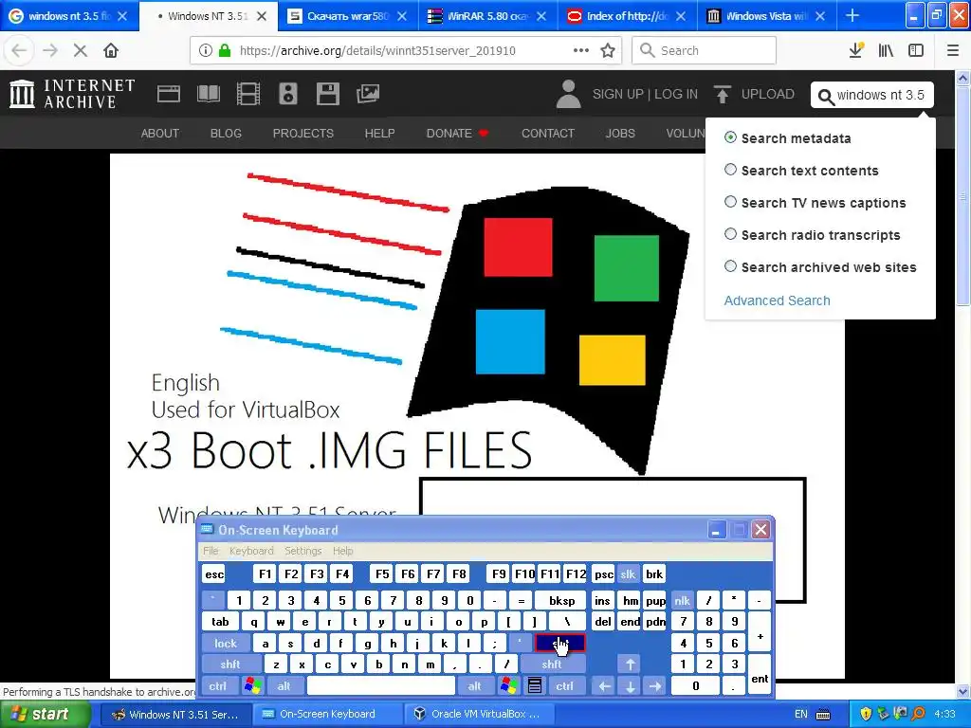The width and height of the screenshot is (971, 728).
Task: Click the ent key on numpad
Action: click(x=760, y=675)
